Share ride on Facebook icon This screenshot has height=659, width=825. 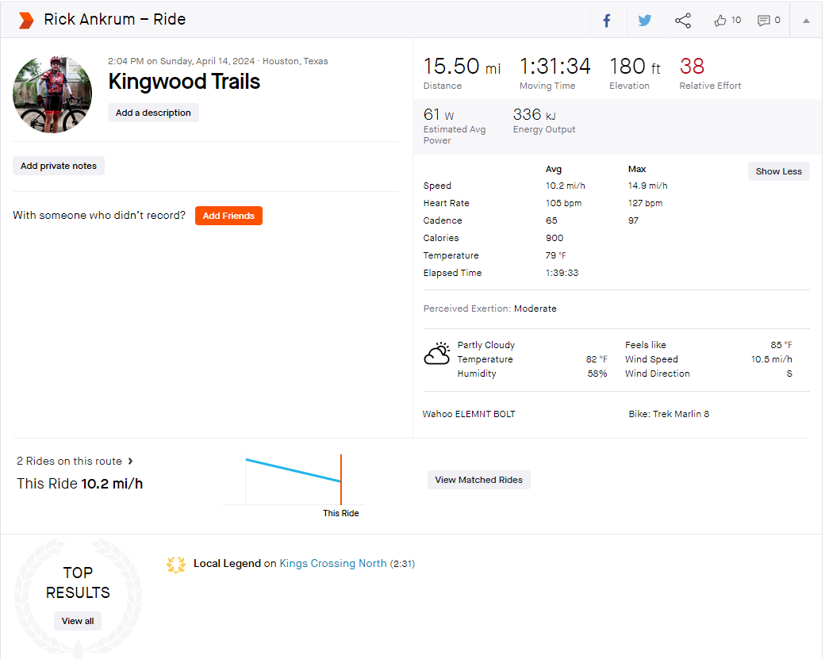(607, 21)
